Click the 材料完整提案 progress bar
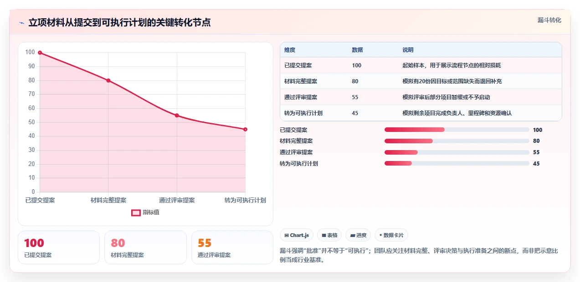Viewport: 580px width, 282px height. click(457, 141)
